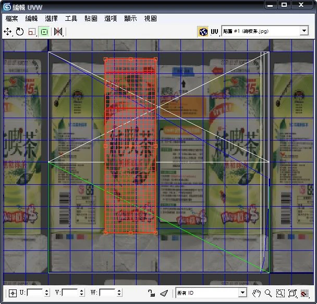This screenshot has width=317, height=304.
Task: Open the 貼圖 menu
Action: pos(91,19)
